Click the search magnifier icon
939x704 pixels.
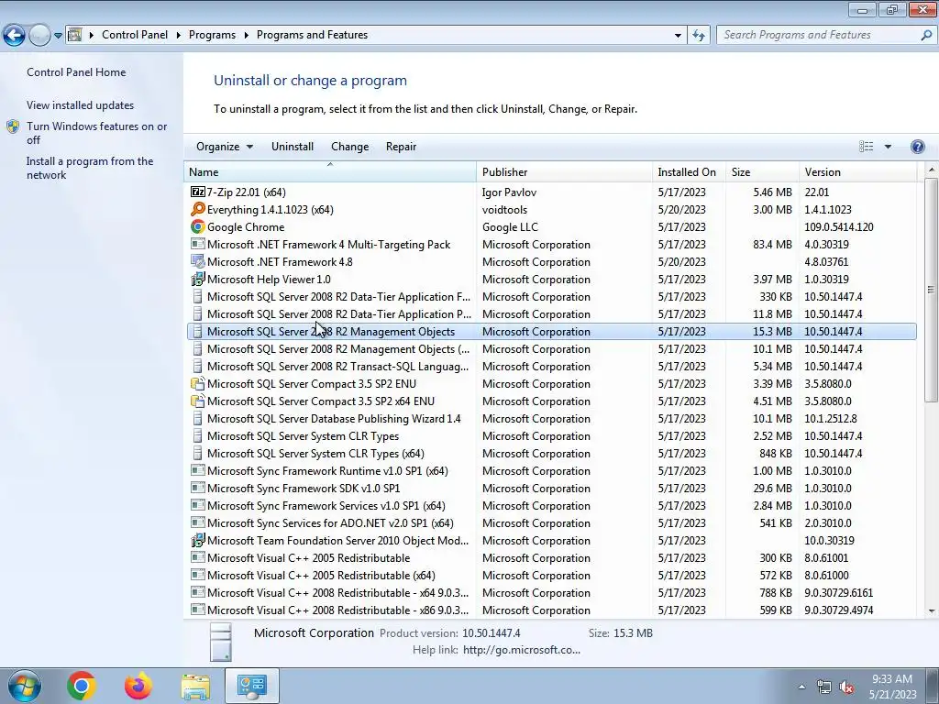pos(926,35)
